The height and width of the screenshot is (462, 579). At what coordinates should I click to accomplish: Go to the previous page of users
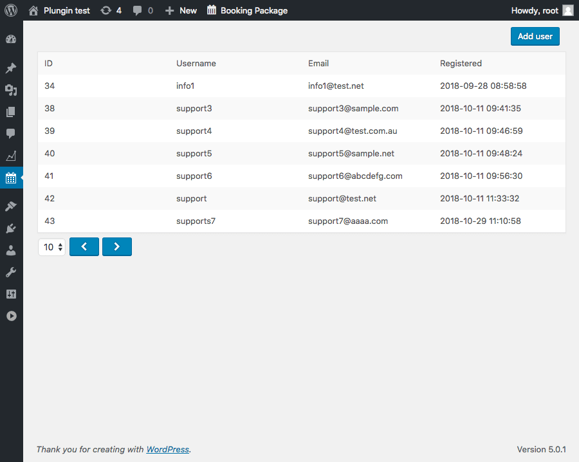point(84,246)
